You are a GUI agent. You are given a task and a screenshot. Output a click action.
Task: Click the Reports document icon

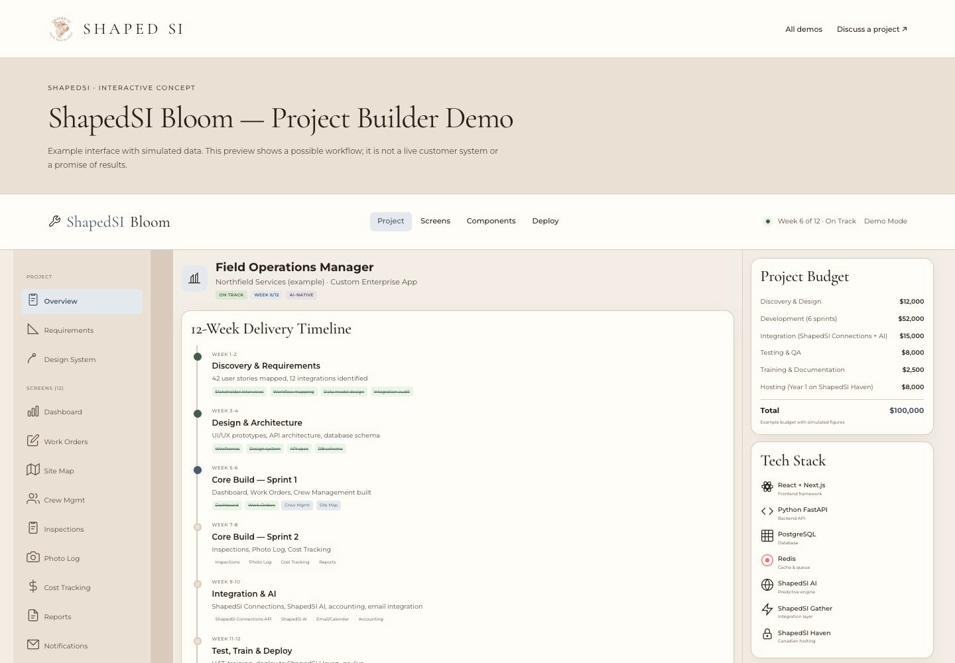pyautogui.click(x=33, y=616)
